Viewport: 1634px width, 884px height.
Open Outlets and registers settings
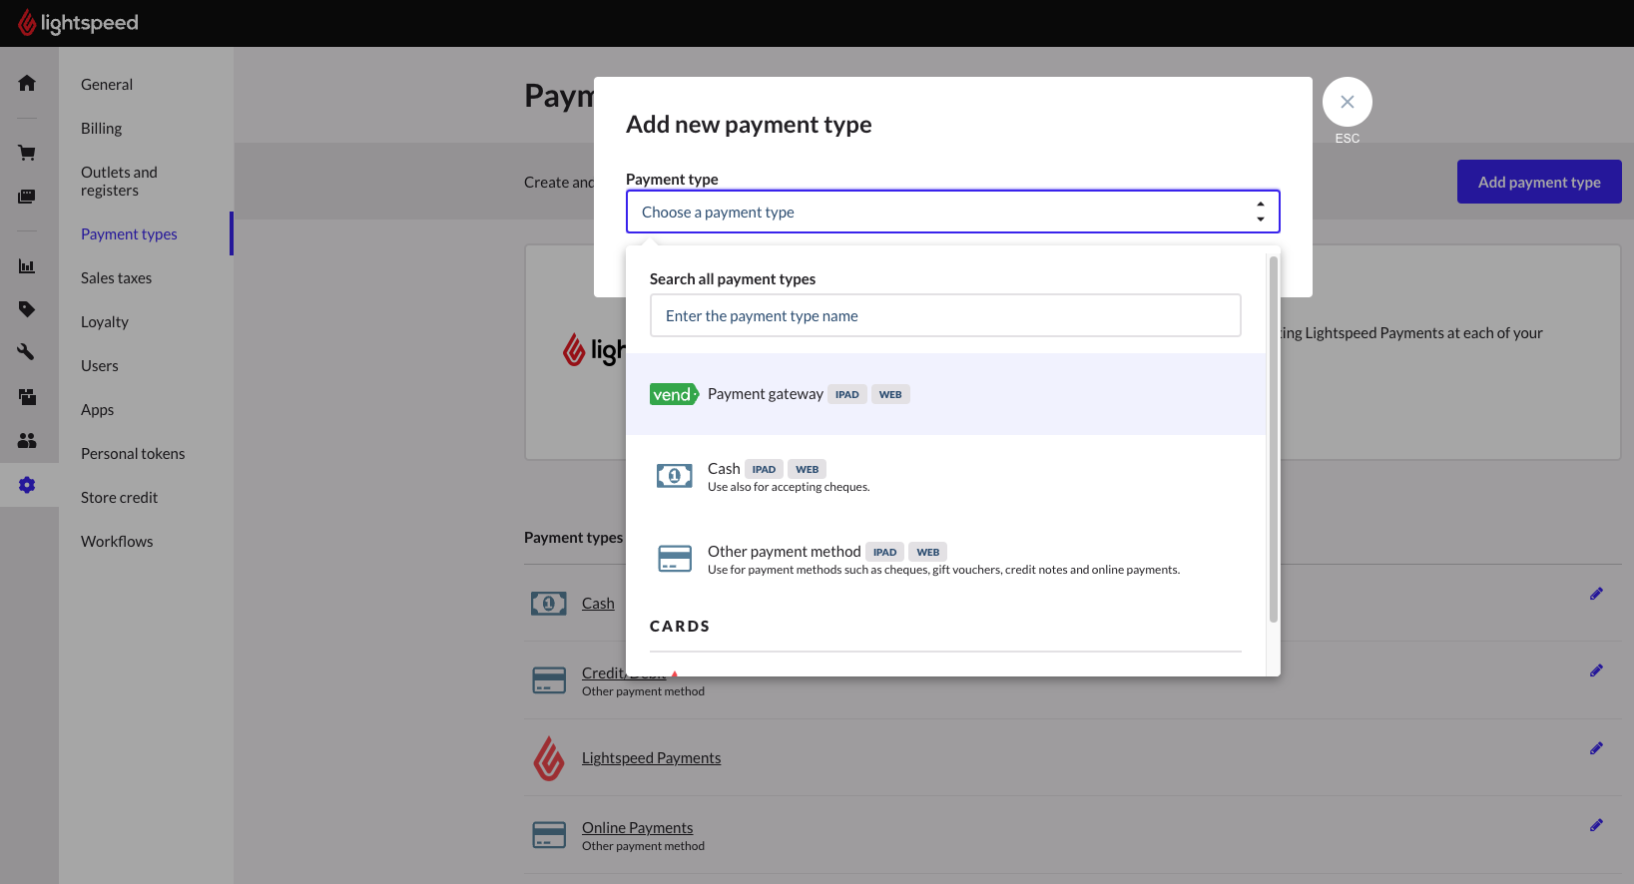coord(119,182)
